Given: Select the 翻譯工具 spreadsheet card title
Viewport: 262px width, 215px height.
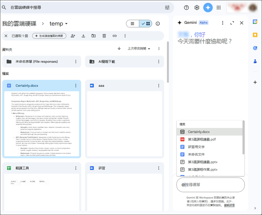Looking at the screenshot, I should pos(22,168).
